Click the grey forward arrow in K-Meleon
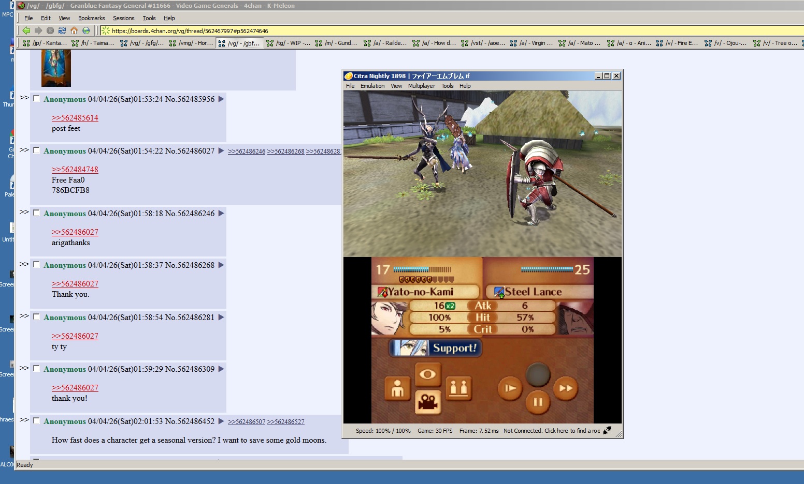Screen dimensions: 804x484 [x=38, y=31]
